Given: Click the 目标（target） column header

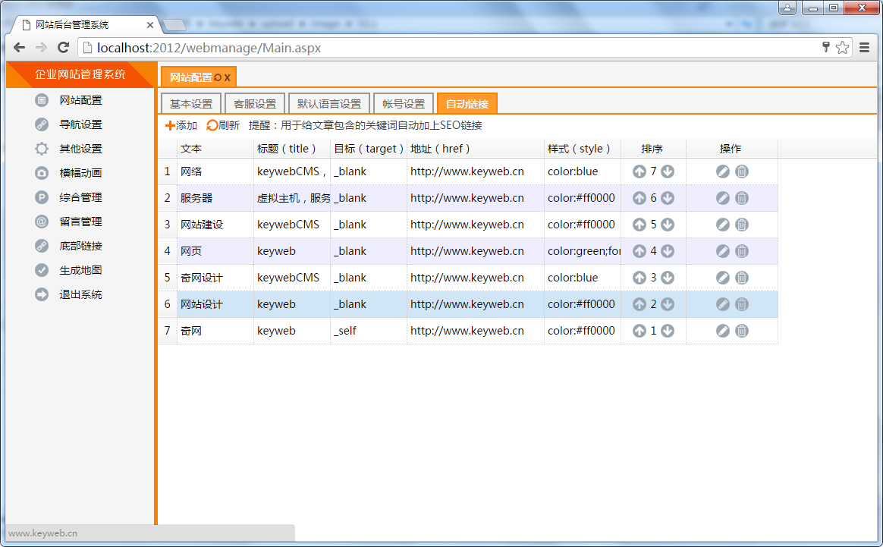Looking at the screenshot, I should pyautogui.click(x=368, y=149).
